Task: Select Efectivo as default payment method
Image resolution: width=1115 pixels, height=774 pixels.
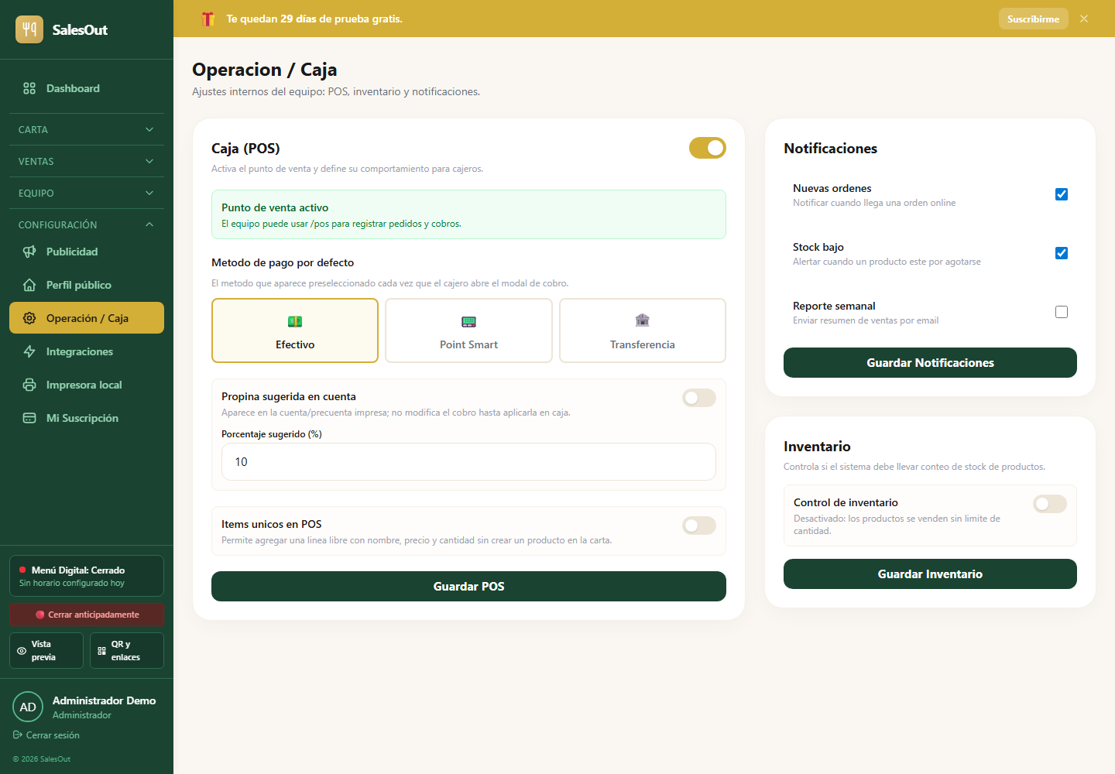Action: (295, 330)
